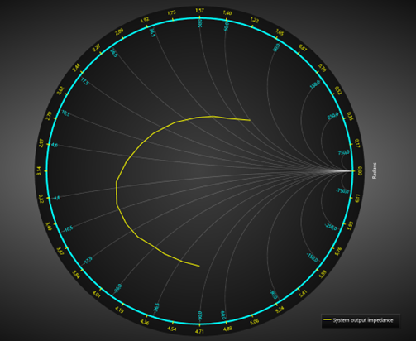
Task: Select the 5,76 angle label
Action: point(338,252)
